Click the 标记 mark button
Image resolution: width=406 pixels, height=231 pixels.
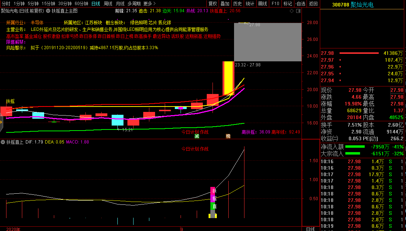tap(288, 4)
